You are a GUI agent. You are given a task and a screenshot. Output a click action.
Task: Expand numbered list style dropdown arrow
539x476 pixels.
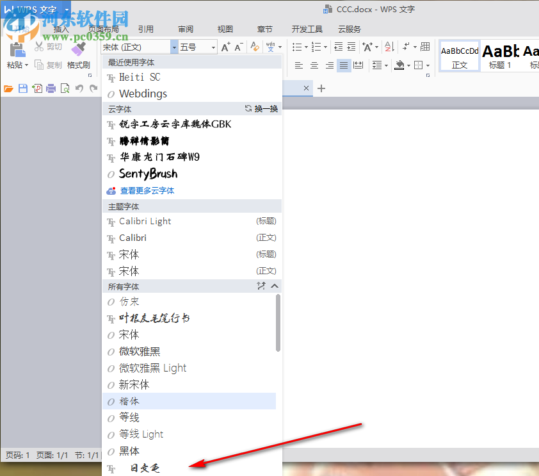325,47
